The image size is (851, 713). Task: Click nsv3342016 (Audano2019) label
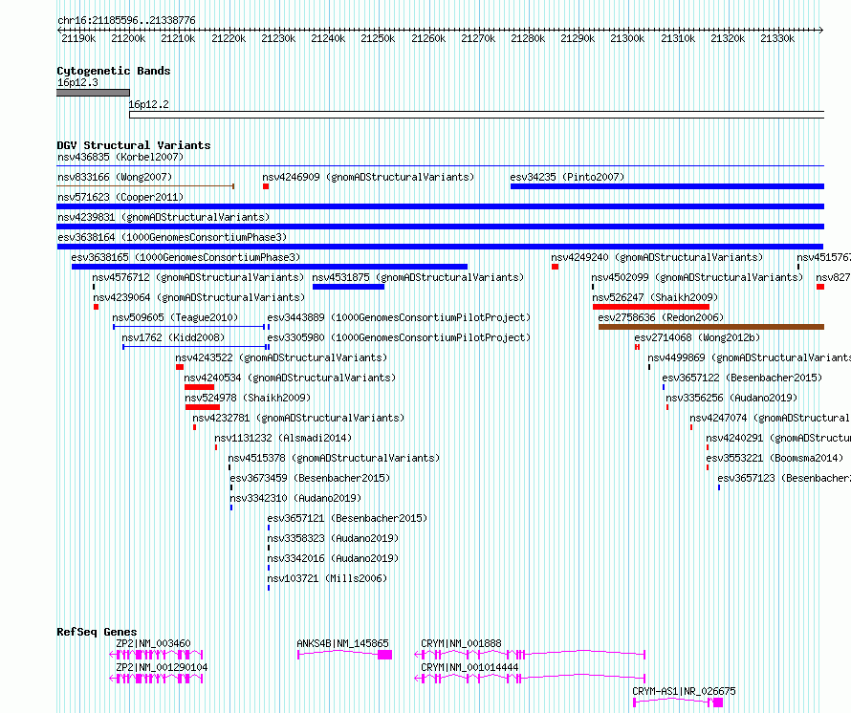(333, 558)
